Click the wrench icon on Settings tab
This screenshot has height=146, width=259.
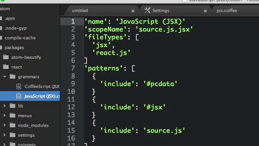tap(147, 11)
